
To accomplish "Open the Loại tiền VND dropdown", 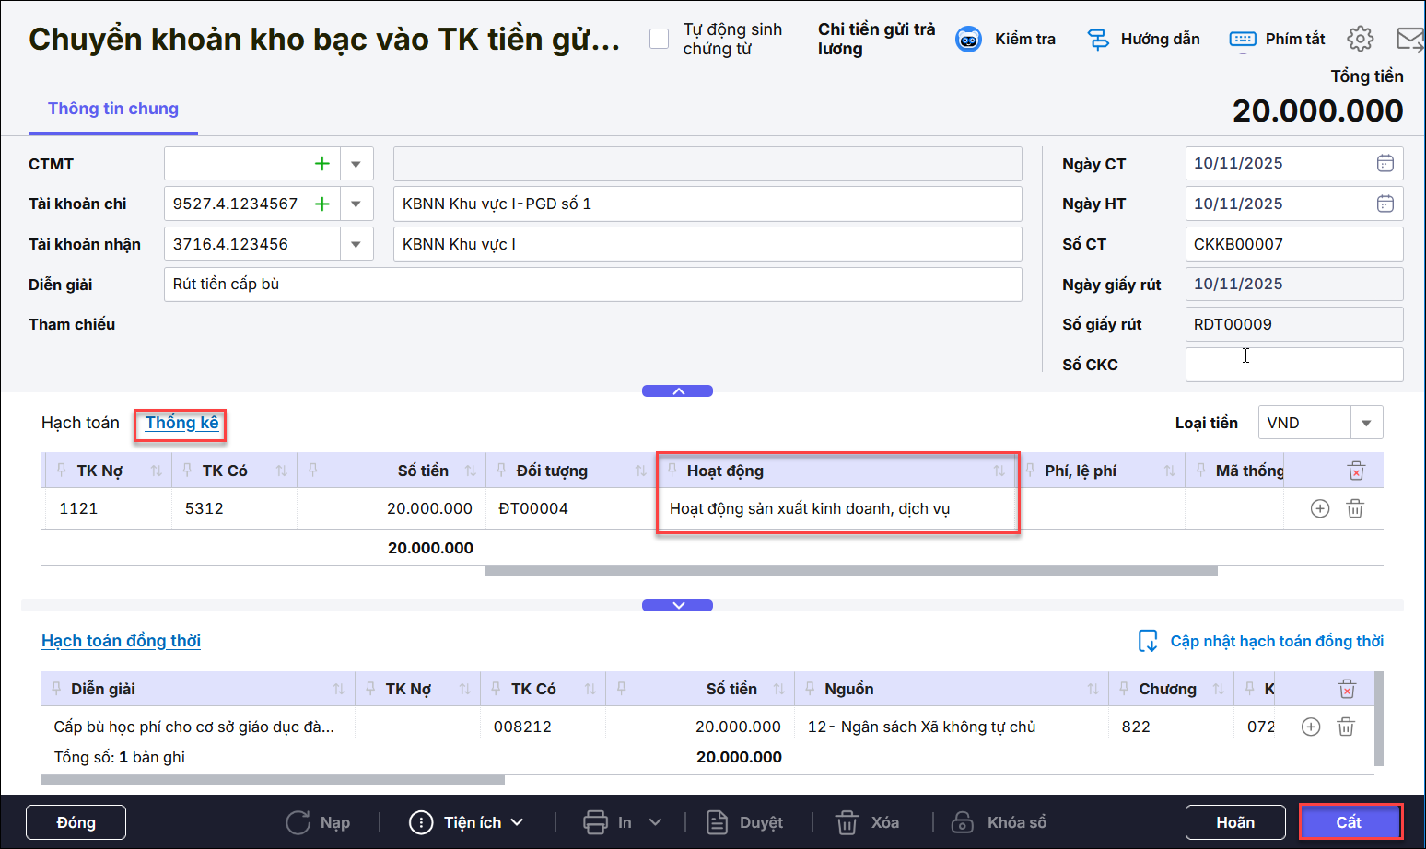I will (1366, 423).
